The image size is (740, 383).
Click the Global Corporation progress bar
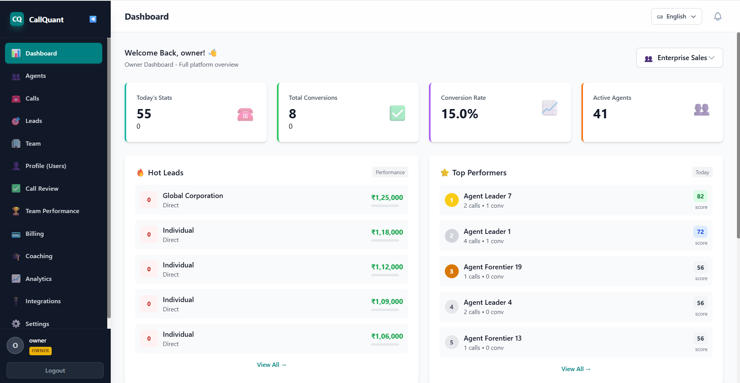pos(386,206)
